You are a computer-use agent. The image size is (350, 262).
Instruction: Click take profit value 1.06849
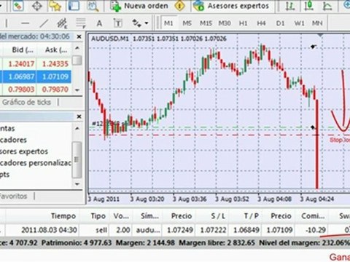246,230
